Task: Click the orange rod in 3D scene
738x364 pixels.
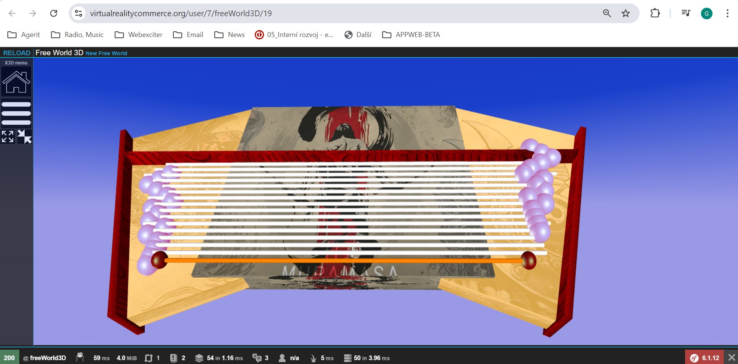Action: (344, 261)
